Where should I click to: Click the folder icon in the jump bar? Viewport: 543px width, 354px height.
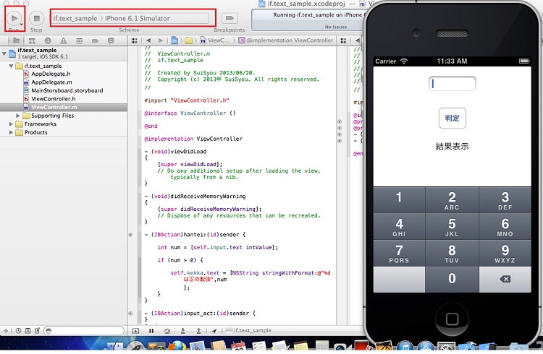coord(189,40)
